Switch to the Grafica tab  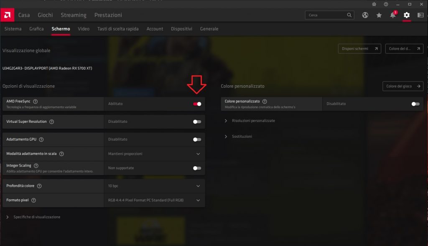pyautogui.click(x=37, y=29)
